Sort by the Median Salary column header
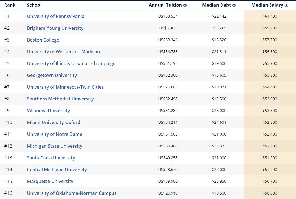 pos(268,5)
